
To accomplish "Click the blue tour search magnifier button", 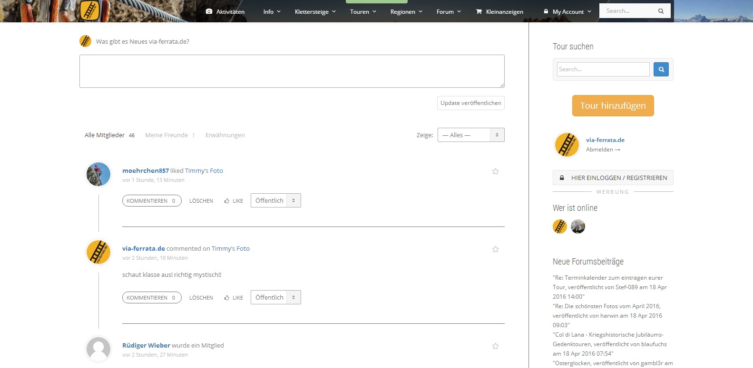I will (x=661, y=69).
